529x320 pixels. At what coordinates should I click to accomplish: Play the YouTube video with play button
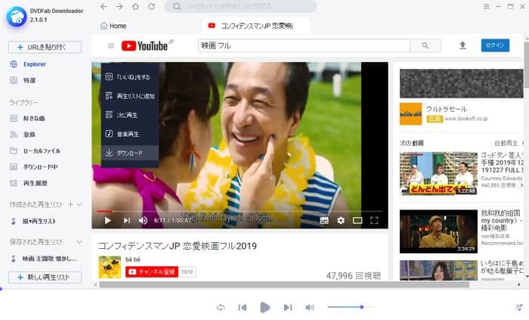(107, 220)
